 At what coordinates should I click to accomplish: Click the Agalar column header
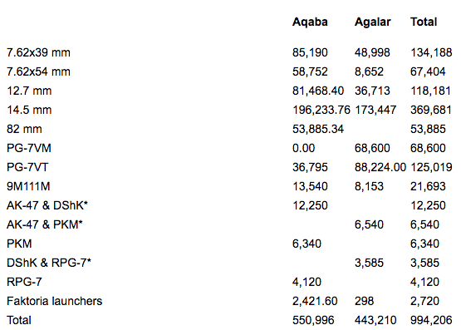(372, 22)
